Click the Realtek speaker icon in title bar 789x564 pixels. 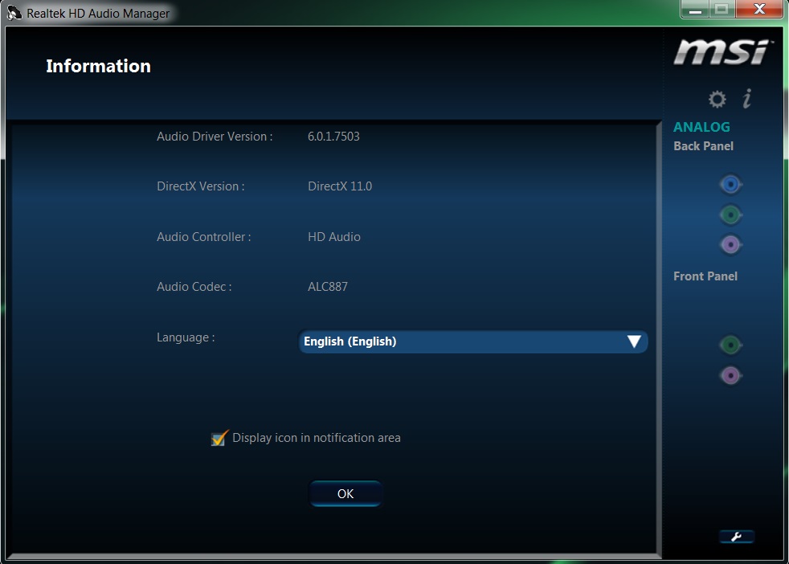click(14, 13)
